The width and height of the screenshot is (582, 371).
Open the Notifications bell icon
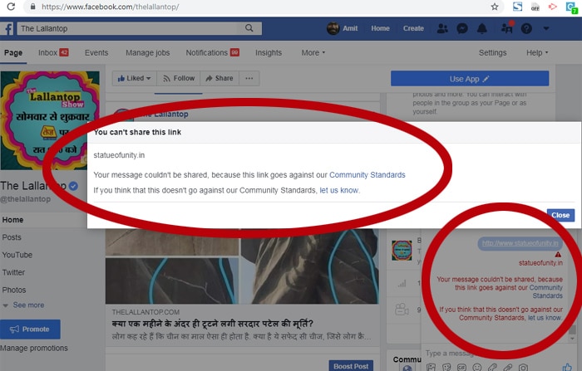pyautogui.click(x=481, y=28)
